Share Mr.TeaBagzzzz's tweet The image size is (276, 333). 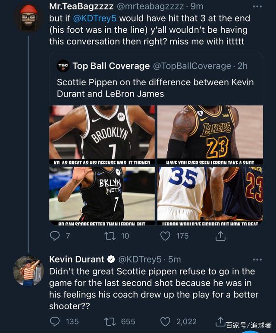click(x=220, y=236)
